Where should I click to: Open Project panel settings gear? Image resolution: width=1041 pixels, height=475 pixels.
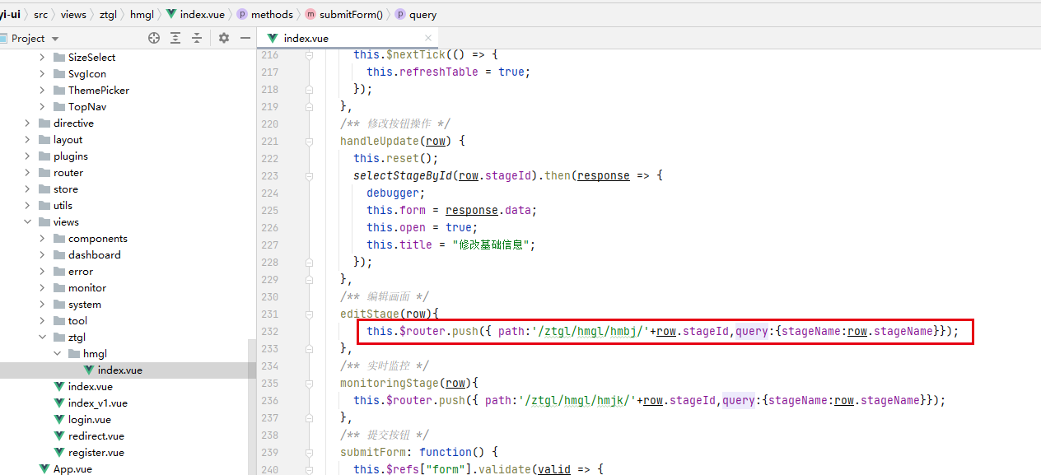pyautogui.click(x=224, y=38)
